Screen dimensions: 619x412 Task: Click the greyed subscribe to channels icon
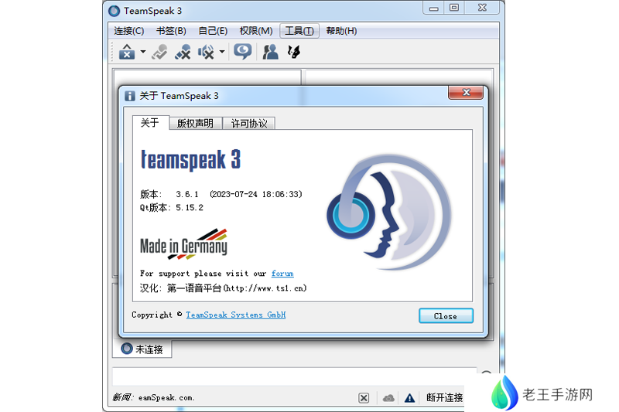click(159, 52)
